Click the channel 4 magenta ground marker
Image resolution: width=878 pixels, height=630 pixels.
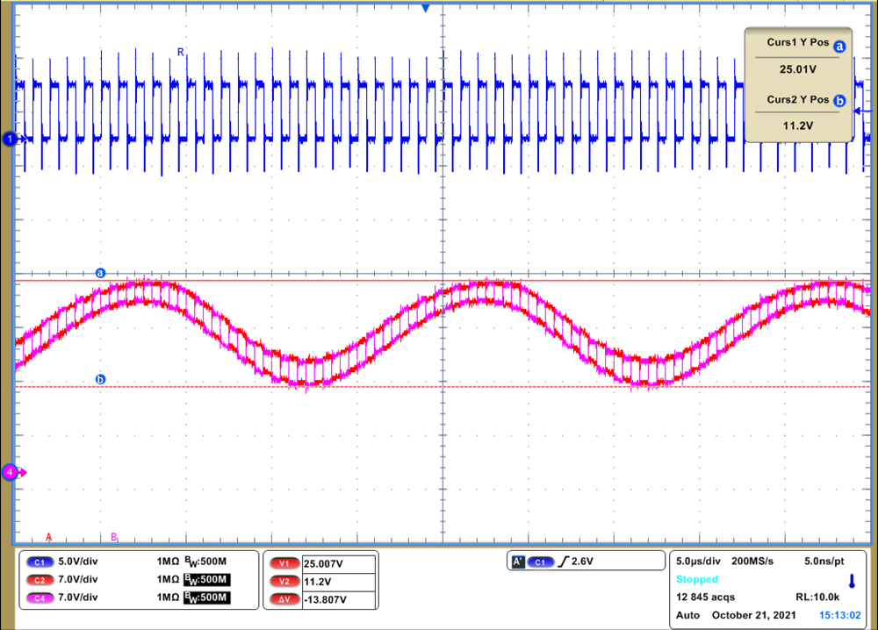pyautogui.click(x=11, y=472)
